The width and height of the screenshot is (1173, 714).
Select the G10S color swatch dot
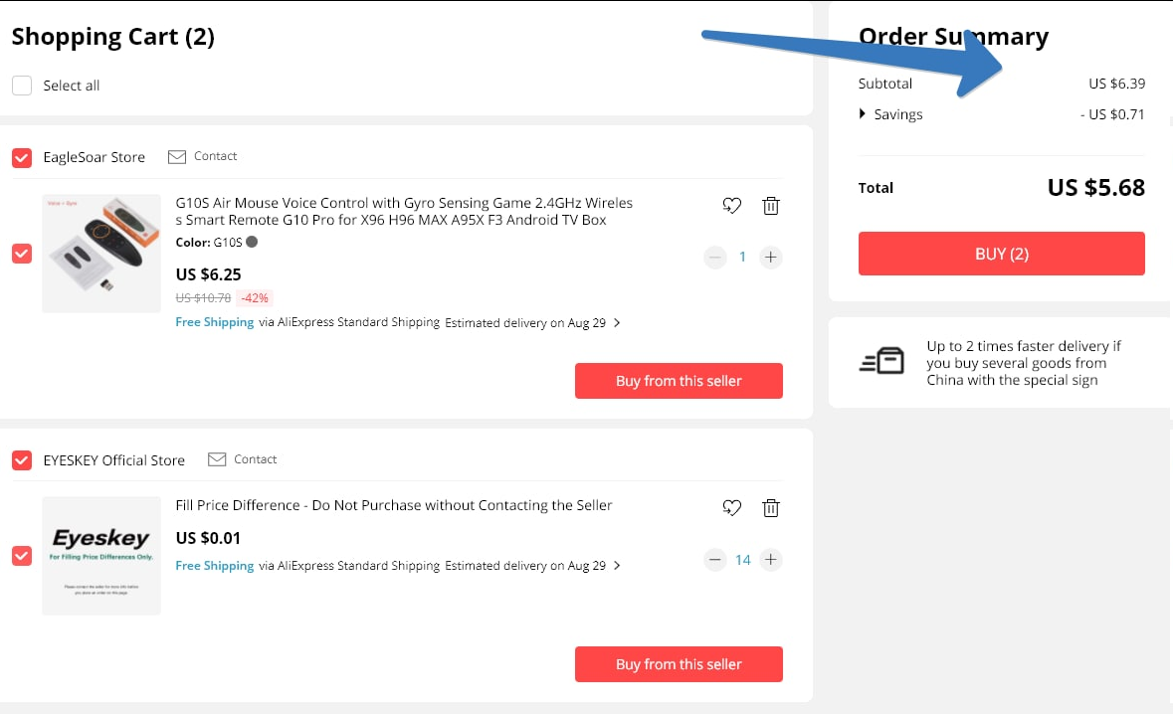pyautogui.click(x=252, y=242)
